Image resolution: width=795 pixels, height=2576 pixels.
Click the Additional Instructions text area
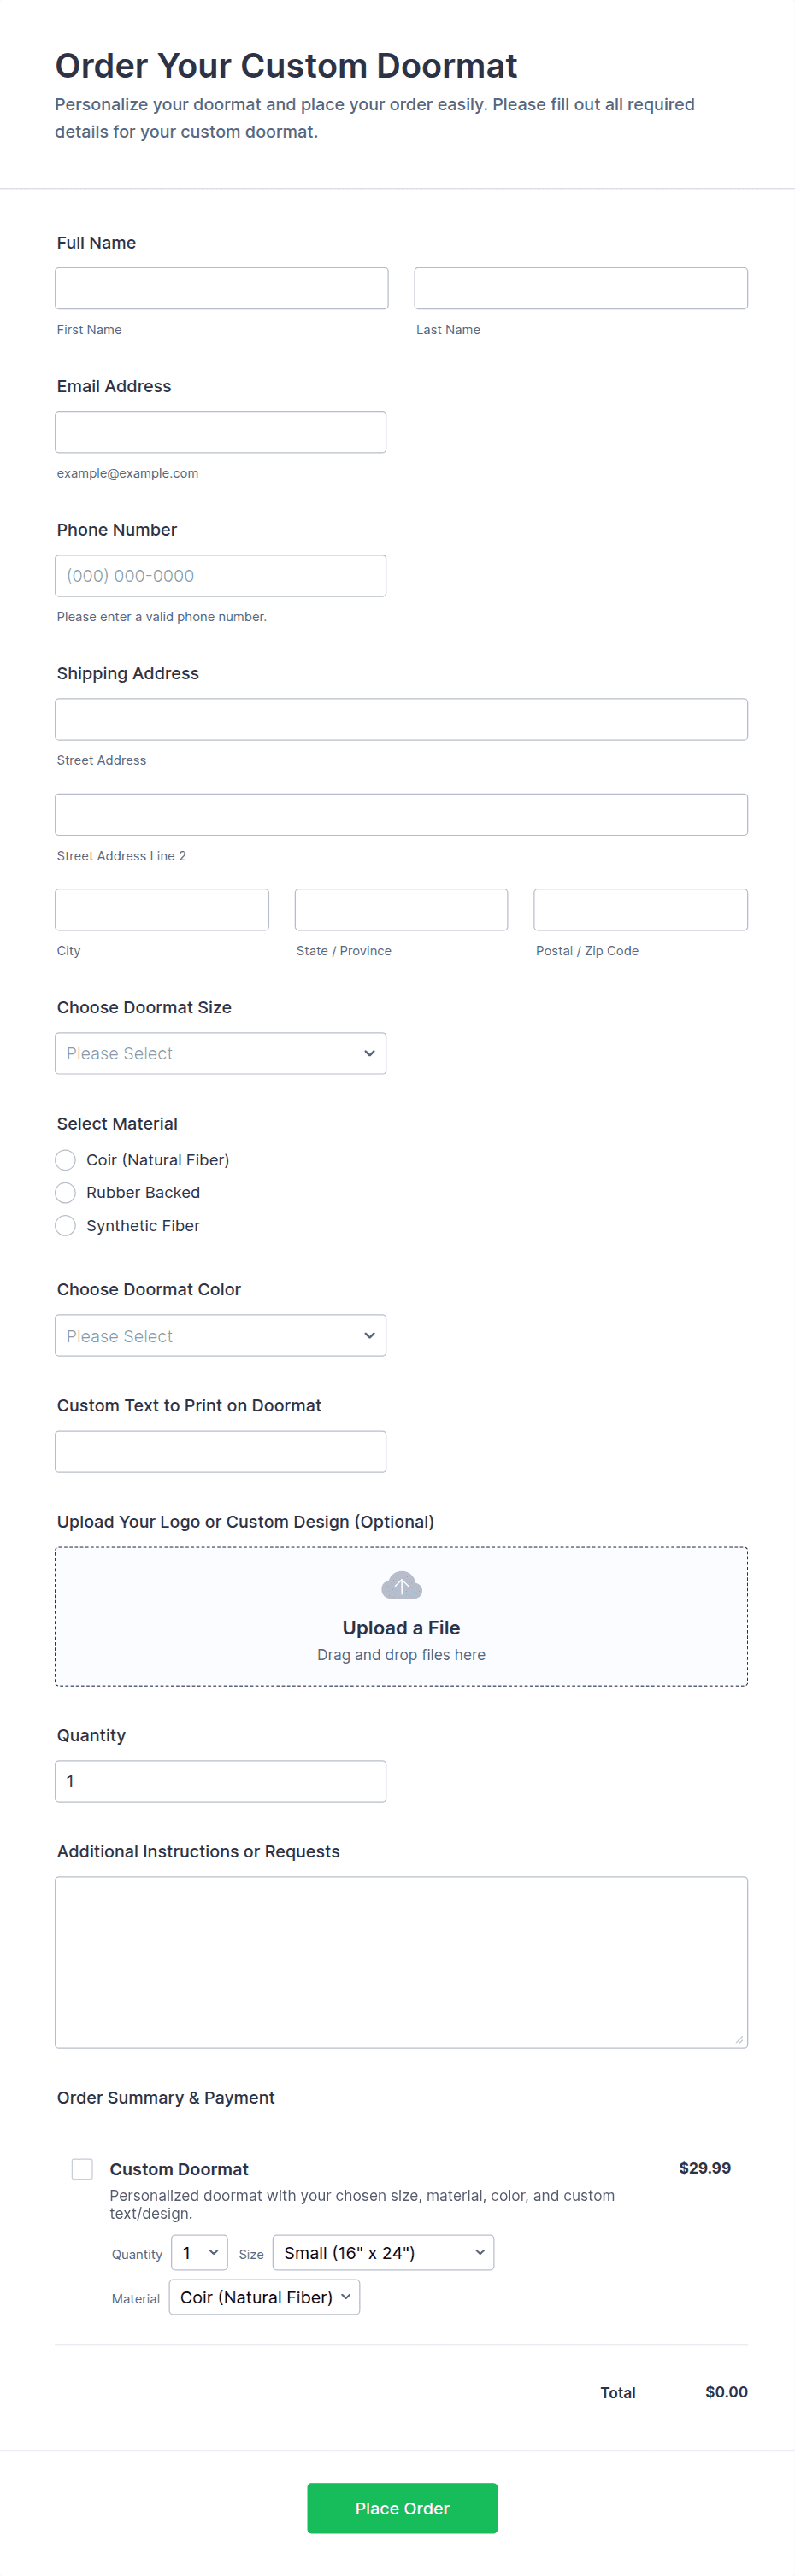click(401, 1962)
